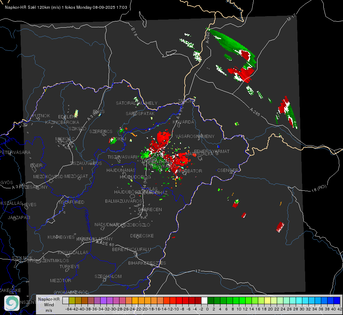The height and width of the screenshot is (315, 343).
Task: Click the MEZŐTÚR town label
Action: click(61, 280)
